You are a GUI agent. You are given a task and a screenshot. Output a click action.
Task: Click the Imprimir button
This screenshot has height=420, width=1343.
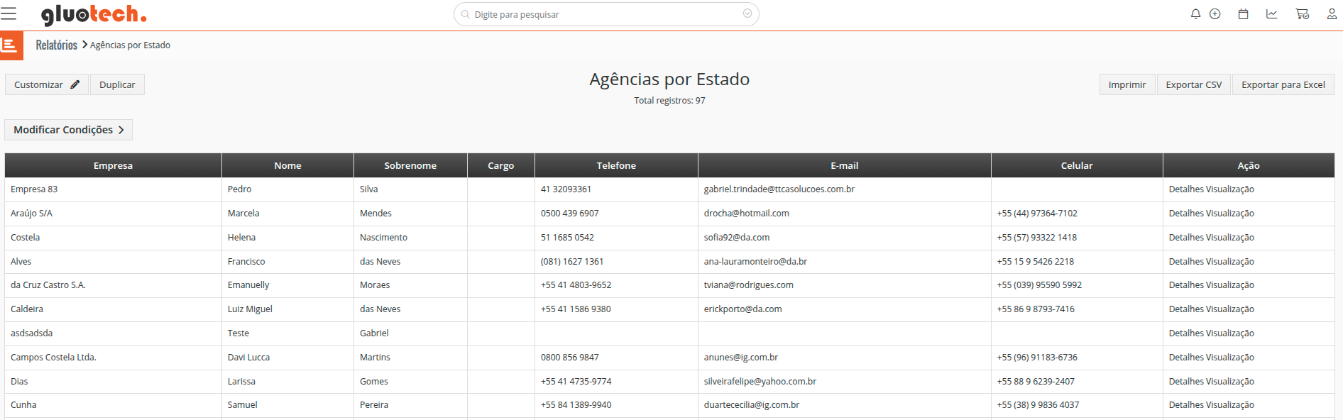(x=1127, y=84)
